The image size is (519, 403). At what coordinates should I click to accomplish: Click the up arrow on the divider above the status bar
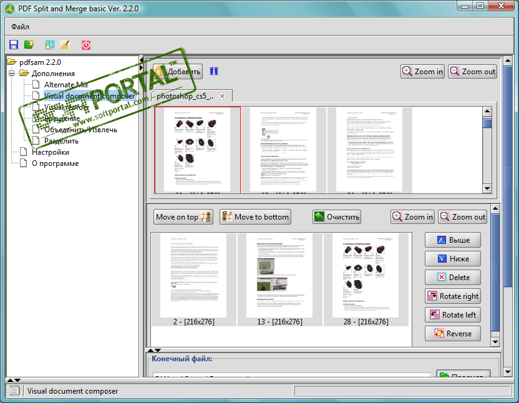[10, 380]
